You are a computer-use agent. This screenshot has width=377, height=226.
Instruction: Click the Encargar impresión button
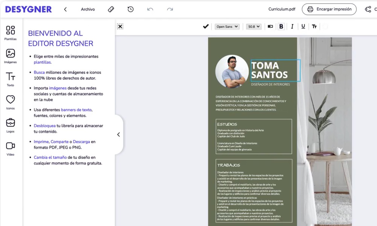[x=329, y=9]
